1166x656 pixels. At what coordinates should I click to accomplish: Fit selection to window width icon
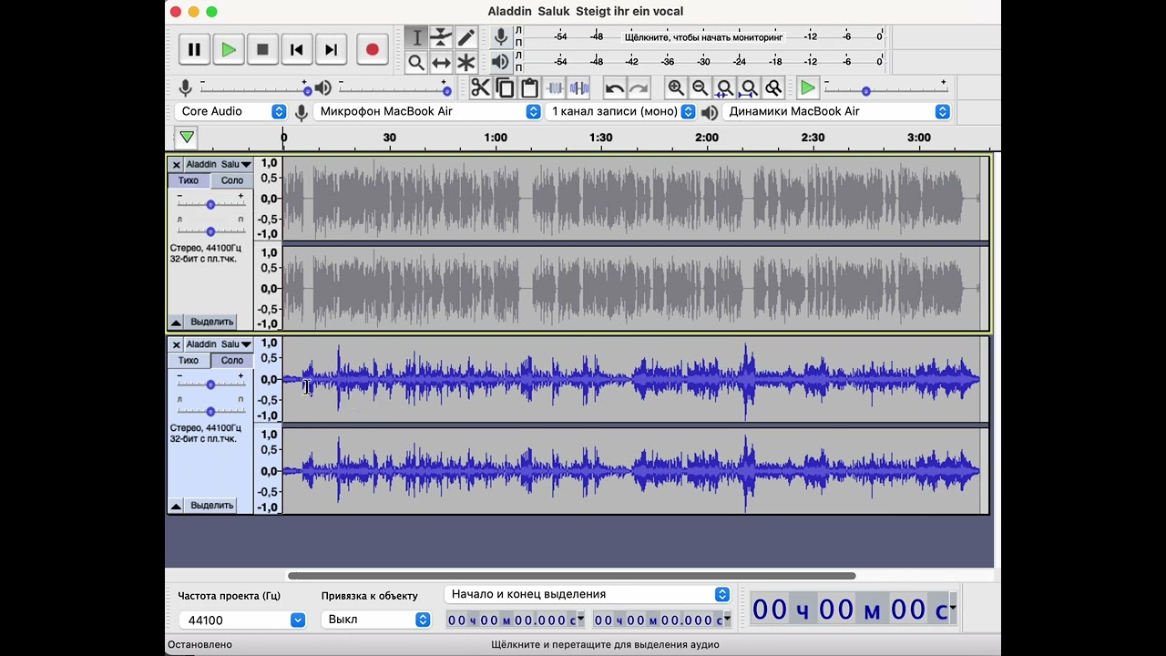(724, 88)
